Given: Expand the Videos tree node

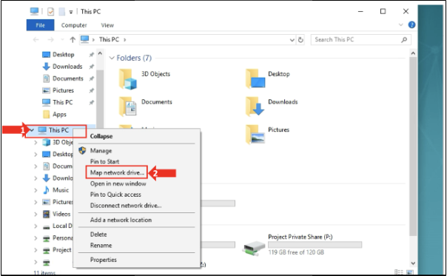Looking at the screenshot, I should pos(36,214).
